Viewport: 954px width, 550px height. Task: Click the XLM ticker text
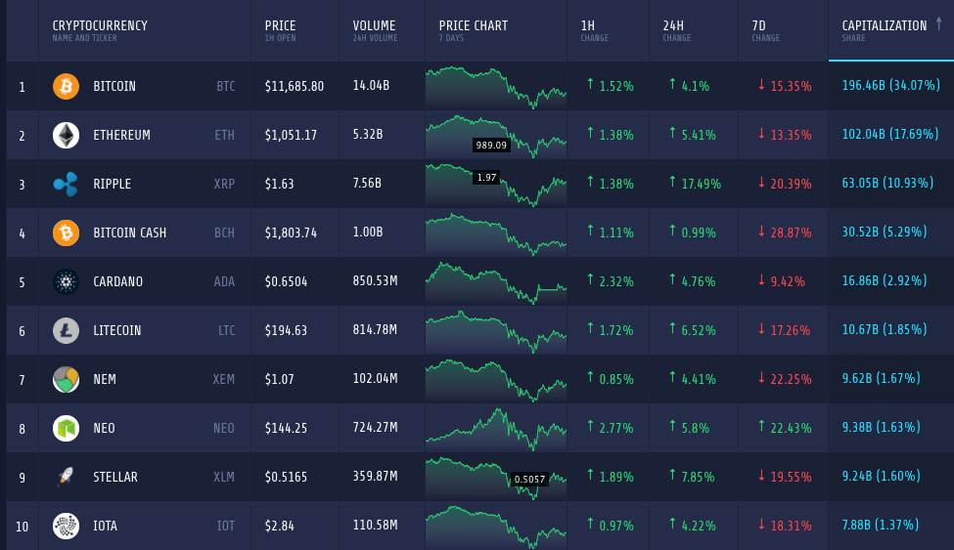(x=224, y=477)
